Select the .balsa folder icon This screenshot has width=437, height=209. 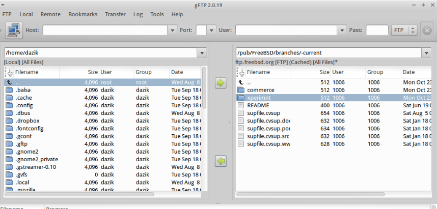pos(10,90)
